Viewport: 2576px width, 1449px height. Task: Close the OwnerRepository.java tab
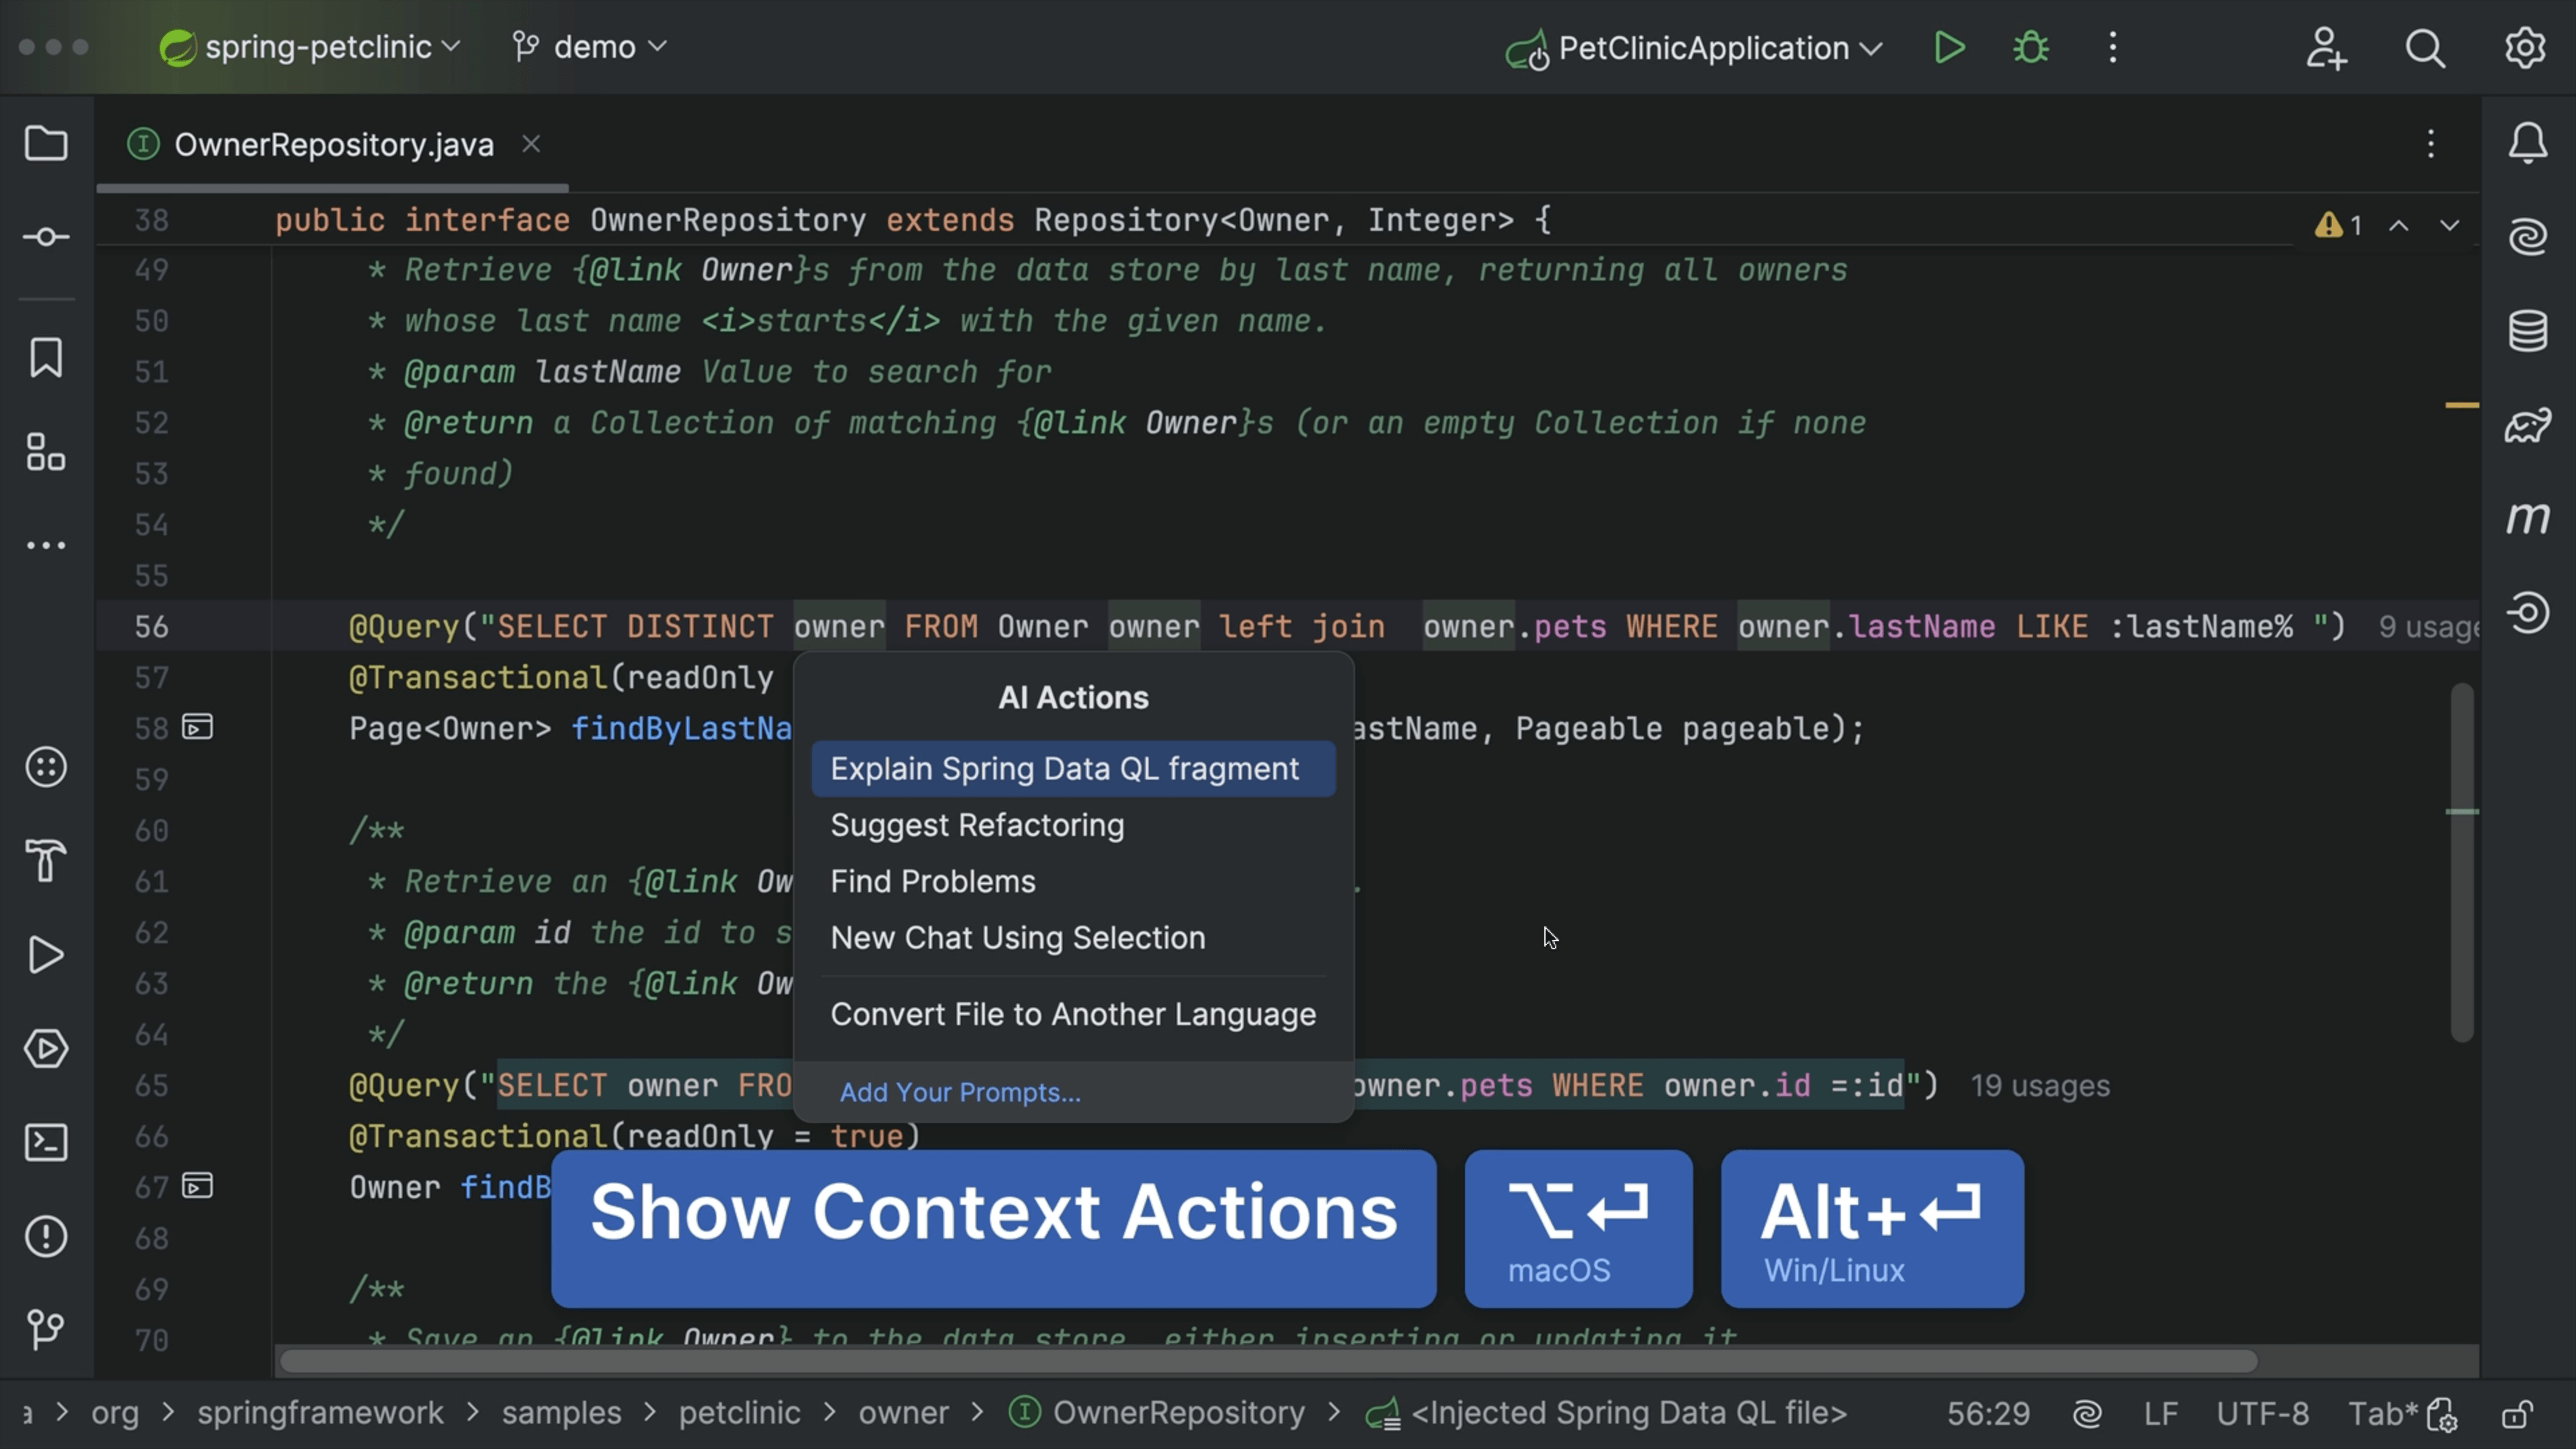[531, 144]
